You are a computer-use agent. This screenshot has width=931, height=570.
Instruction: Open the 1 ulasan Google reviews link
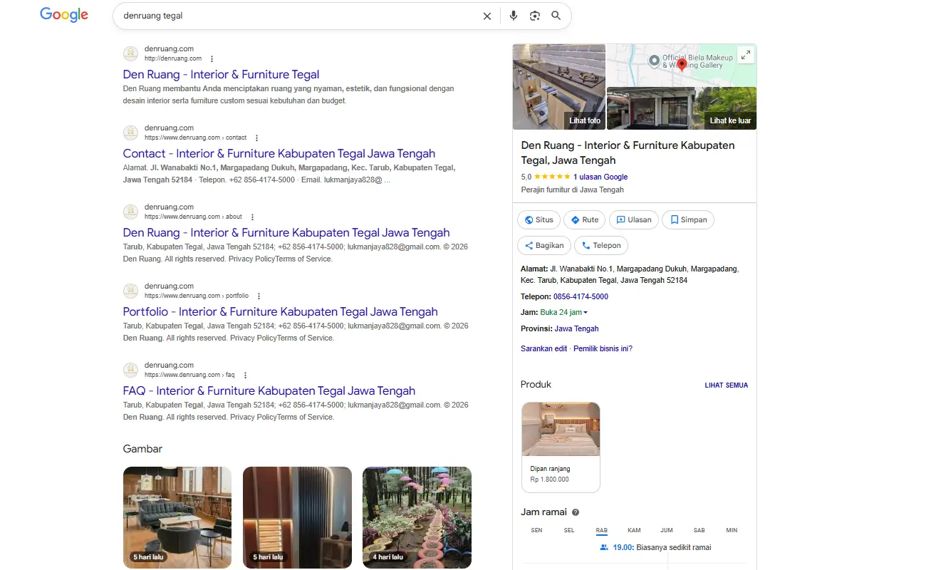click(600, 177)
